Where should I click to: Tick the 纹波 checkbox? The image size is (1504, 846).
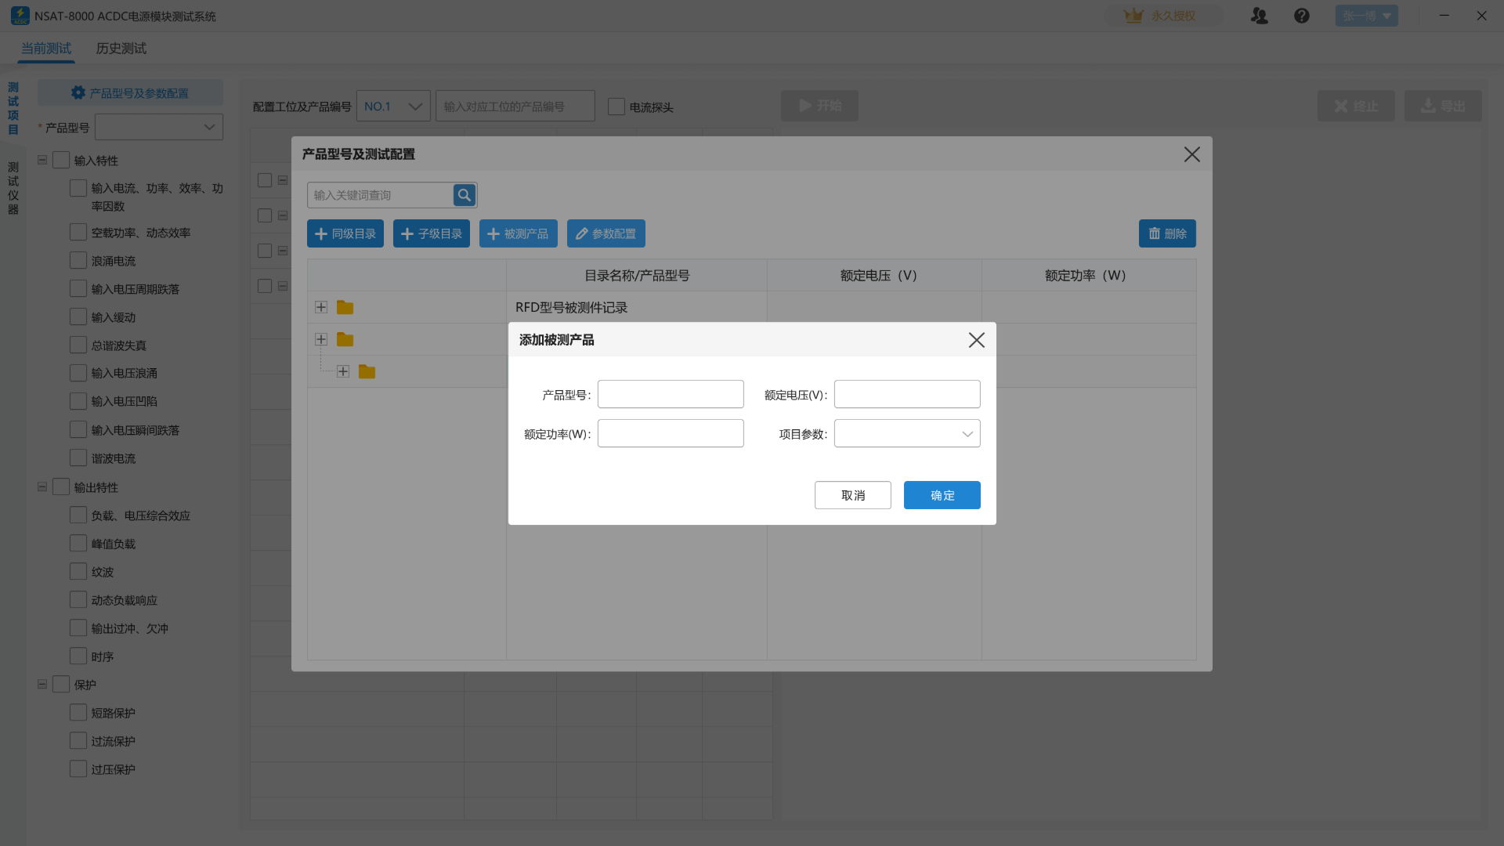point(78,572)
